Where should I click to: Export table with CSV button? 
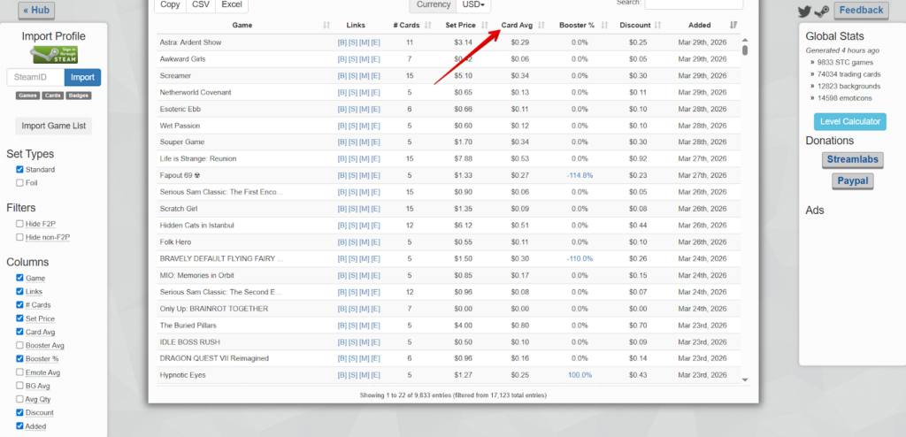(201, 4)
